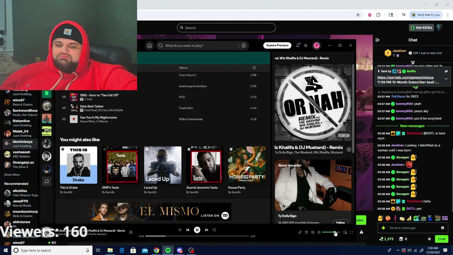
Task: Pause the currently playing Spotify track
Action: tap(197, 230)
